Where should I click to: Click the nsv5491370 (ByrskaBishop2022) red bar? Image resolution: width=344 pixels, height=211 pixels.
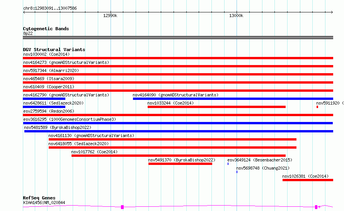(181, 164)
